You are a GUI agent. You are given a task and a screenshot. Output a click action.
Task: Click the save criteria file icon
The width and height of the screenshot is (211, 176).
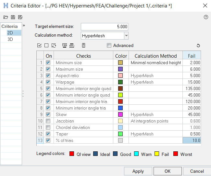coord(13,17)
